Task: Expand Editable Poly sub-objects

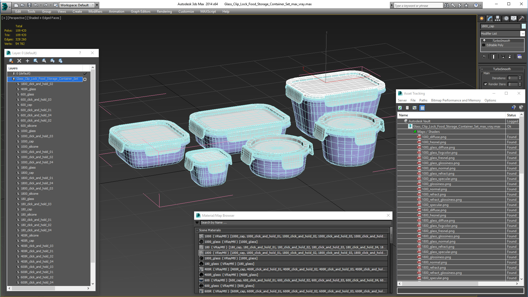Action: tap(483, 45)
